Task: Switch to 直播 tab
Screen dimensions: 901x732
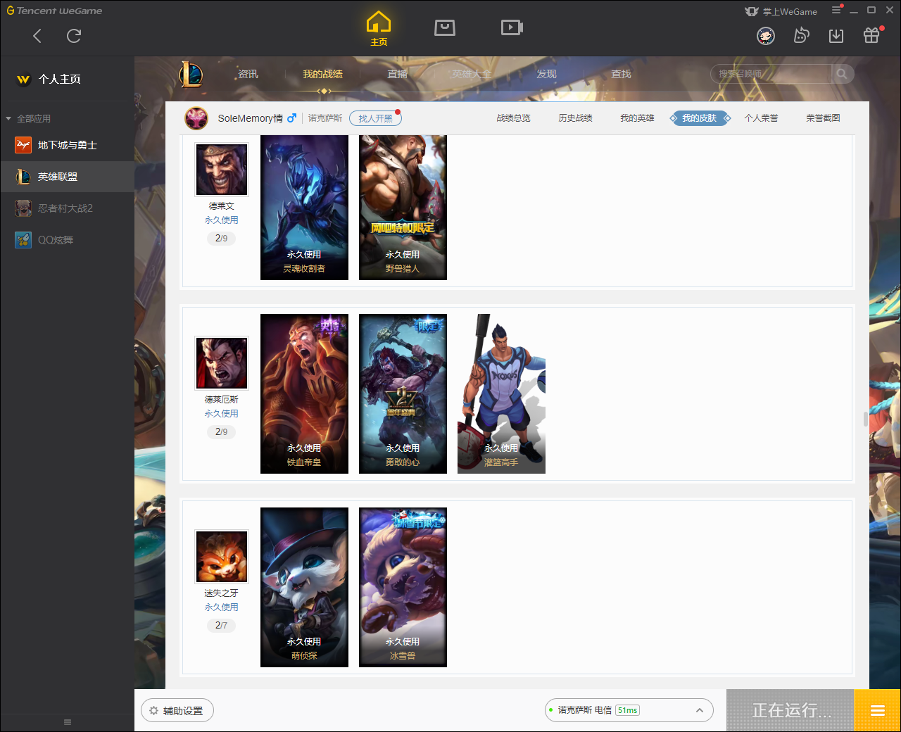Action: coord(398,74)
